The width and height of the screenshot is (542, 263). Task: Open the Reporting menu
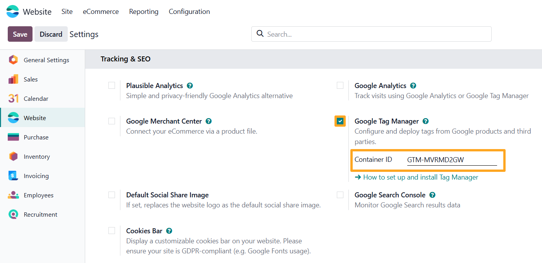point(144,12)
